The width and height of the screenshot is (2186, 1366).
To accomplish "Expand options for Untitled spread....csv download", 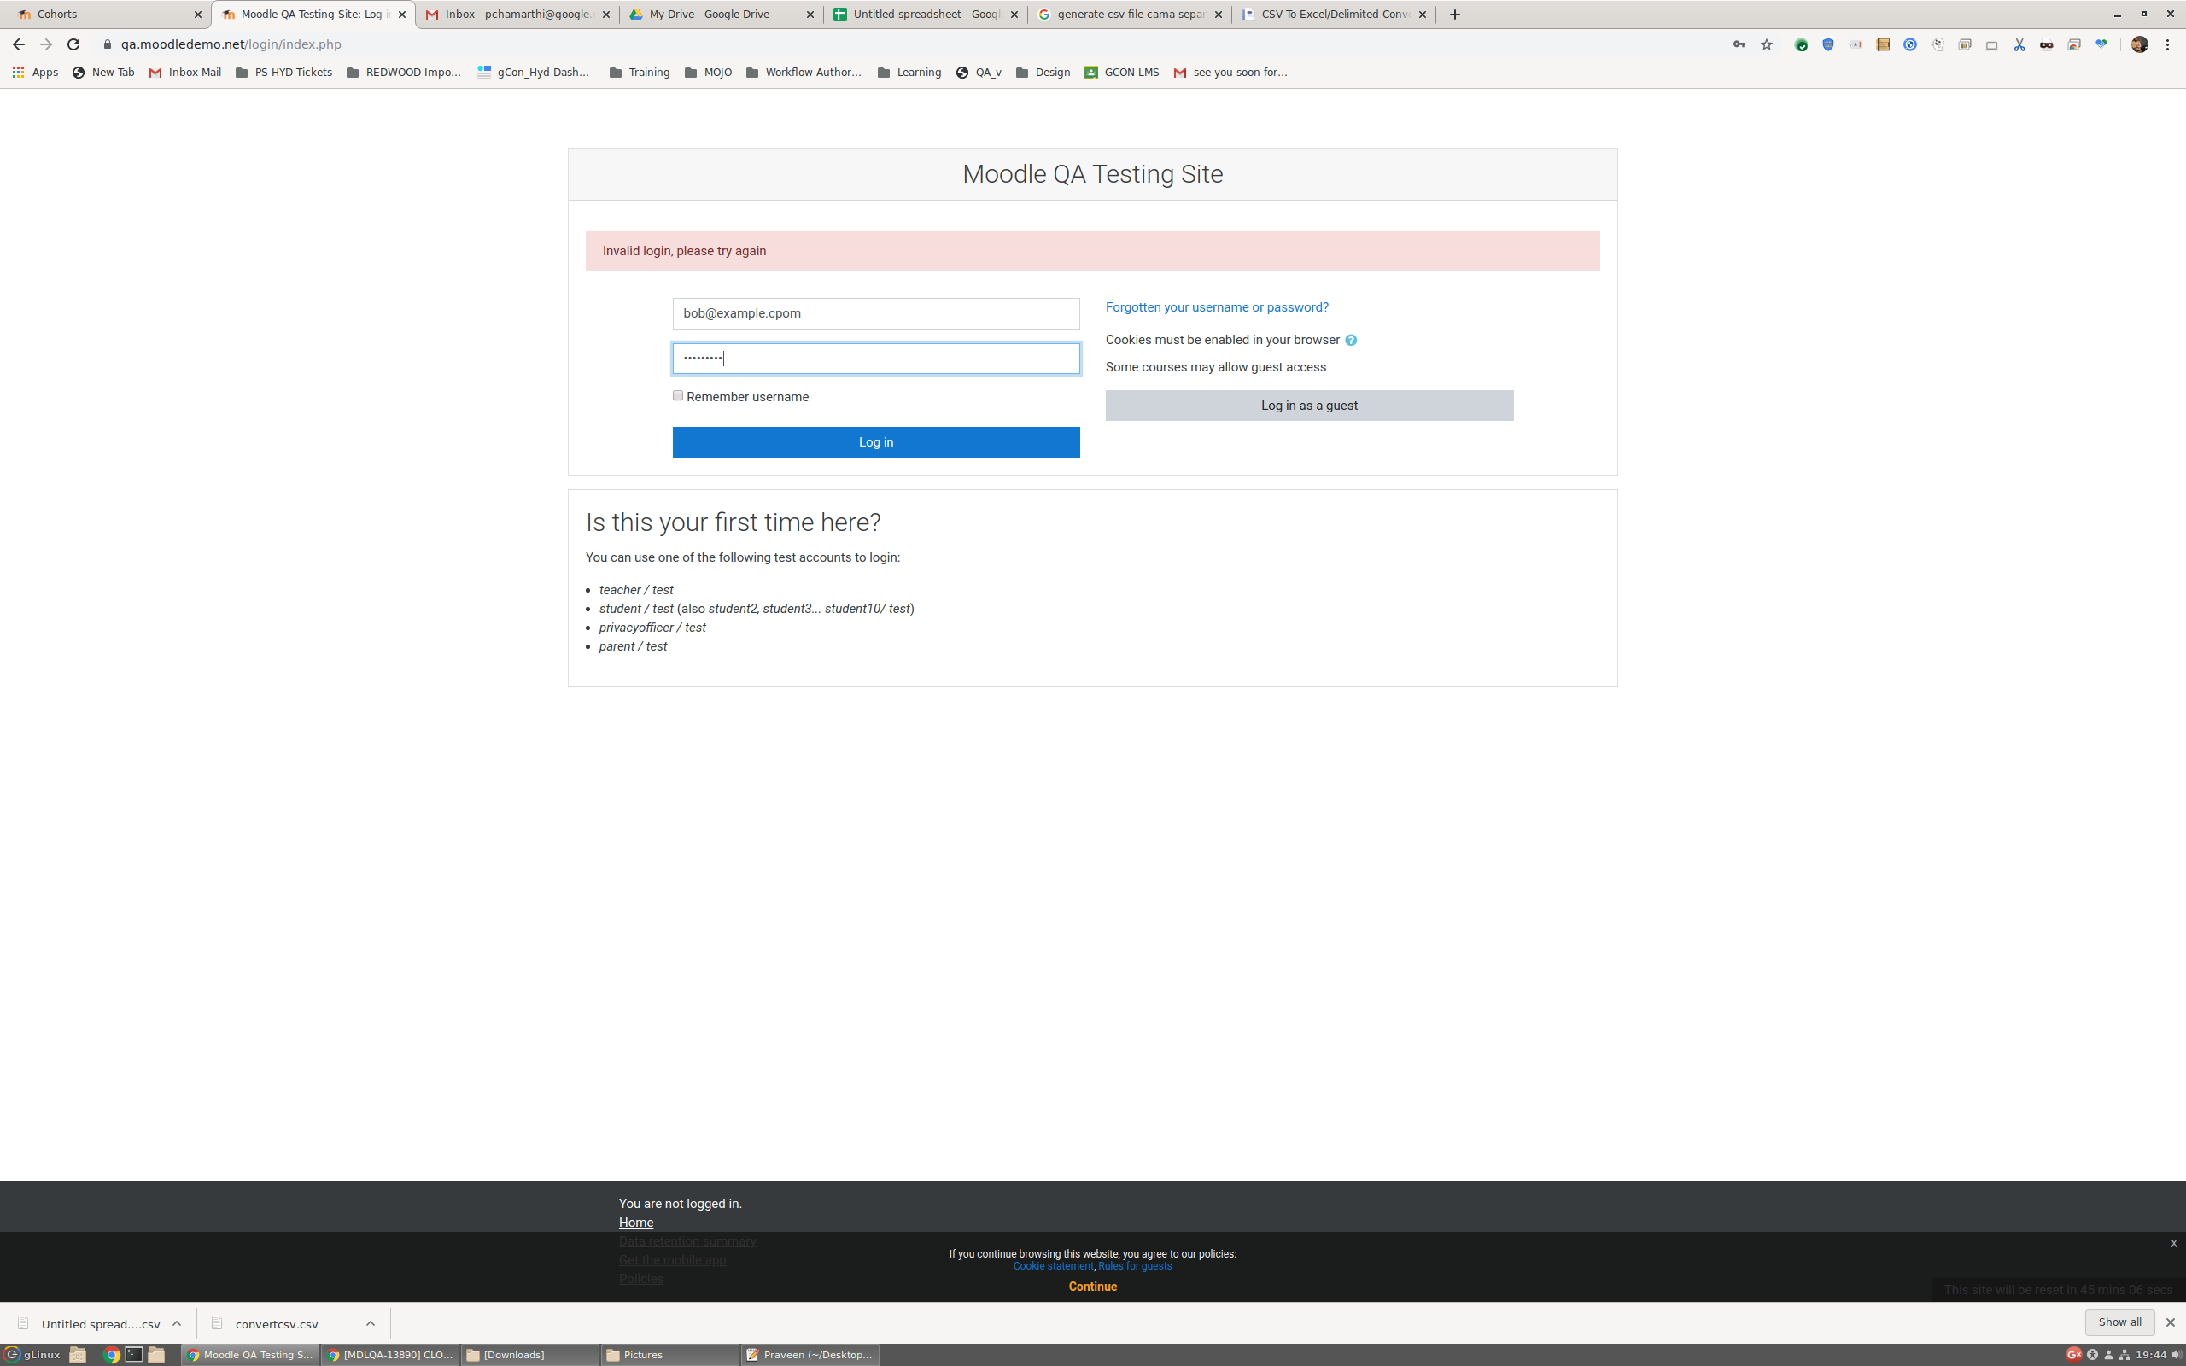I will pyautogui.click(x=177, y=1323).
